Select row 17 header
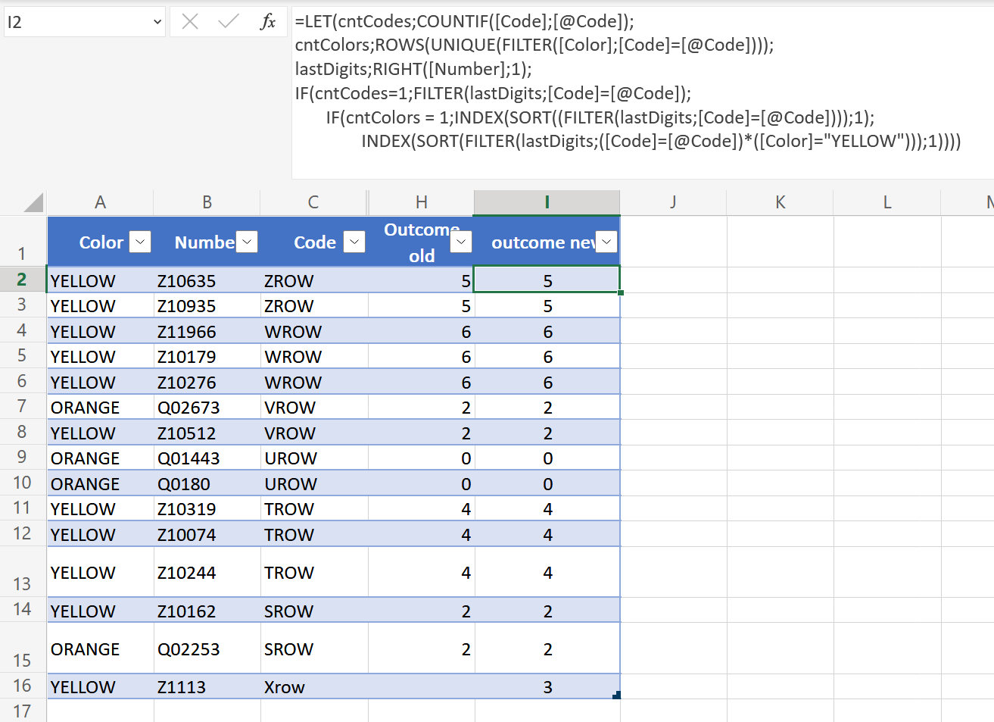The width and height of the screenshot is (994, 722). [22, 711]
